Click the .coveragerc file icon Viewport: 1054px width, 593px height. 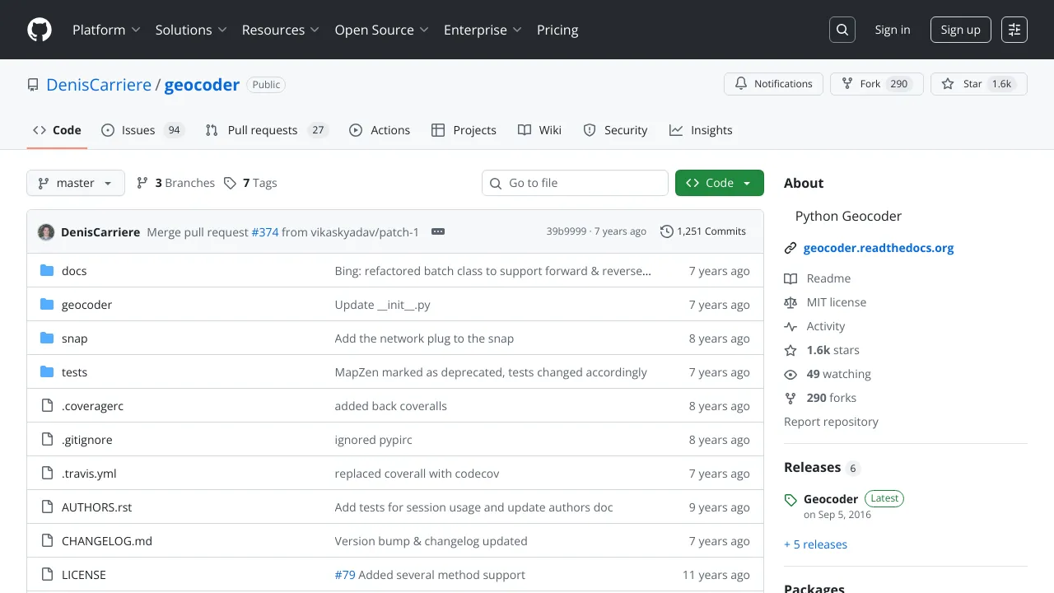pos(47,406)
